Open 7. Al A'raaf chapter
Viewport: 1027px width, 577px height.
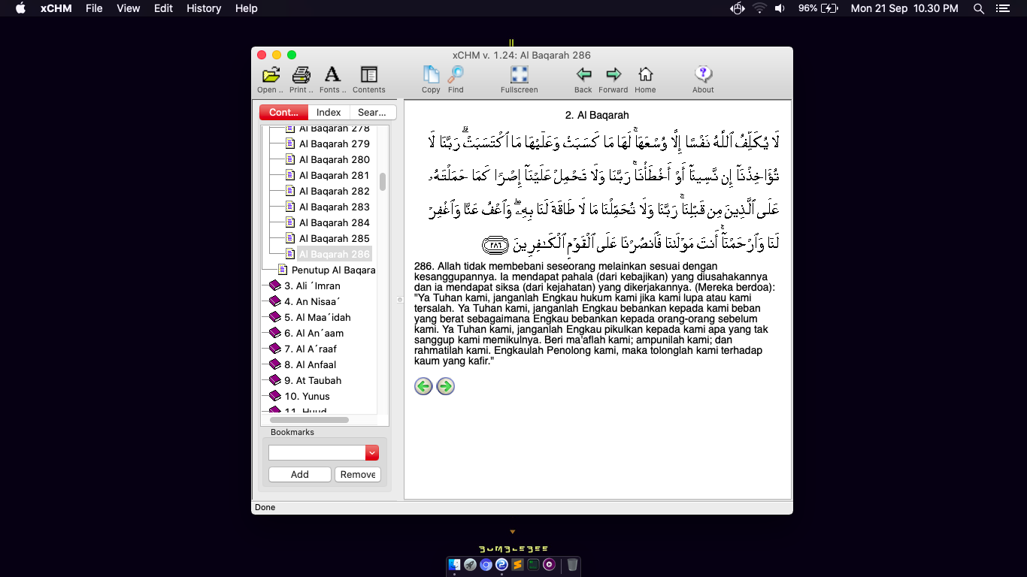coord(311,349)
